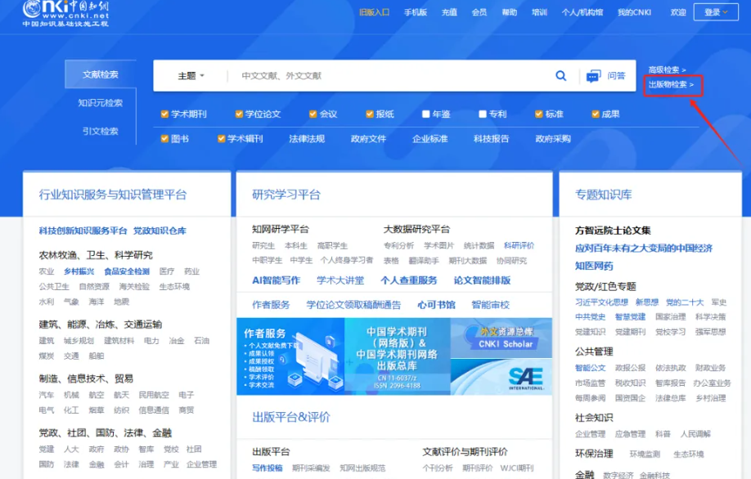
Task: Click the 作者服务 banner image
Action: click(290, 356)
